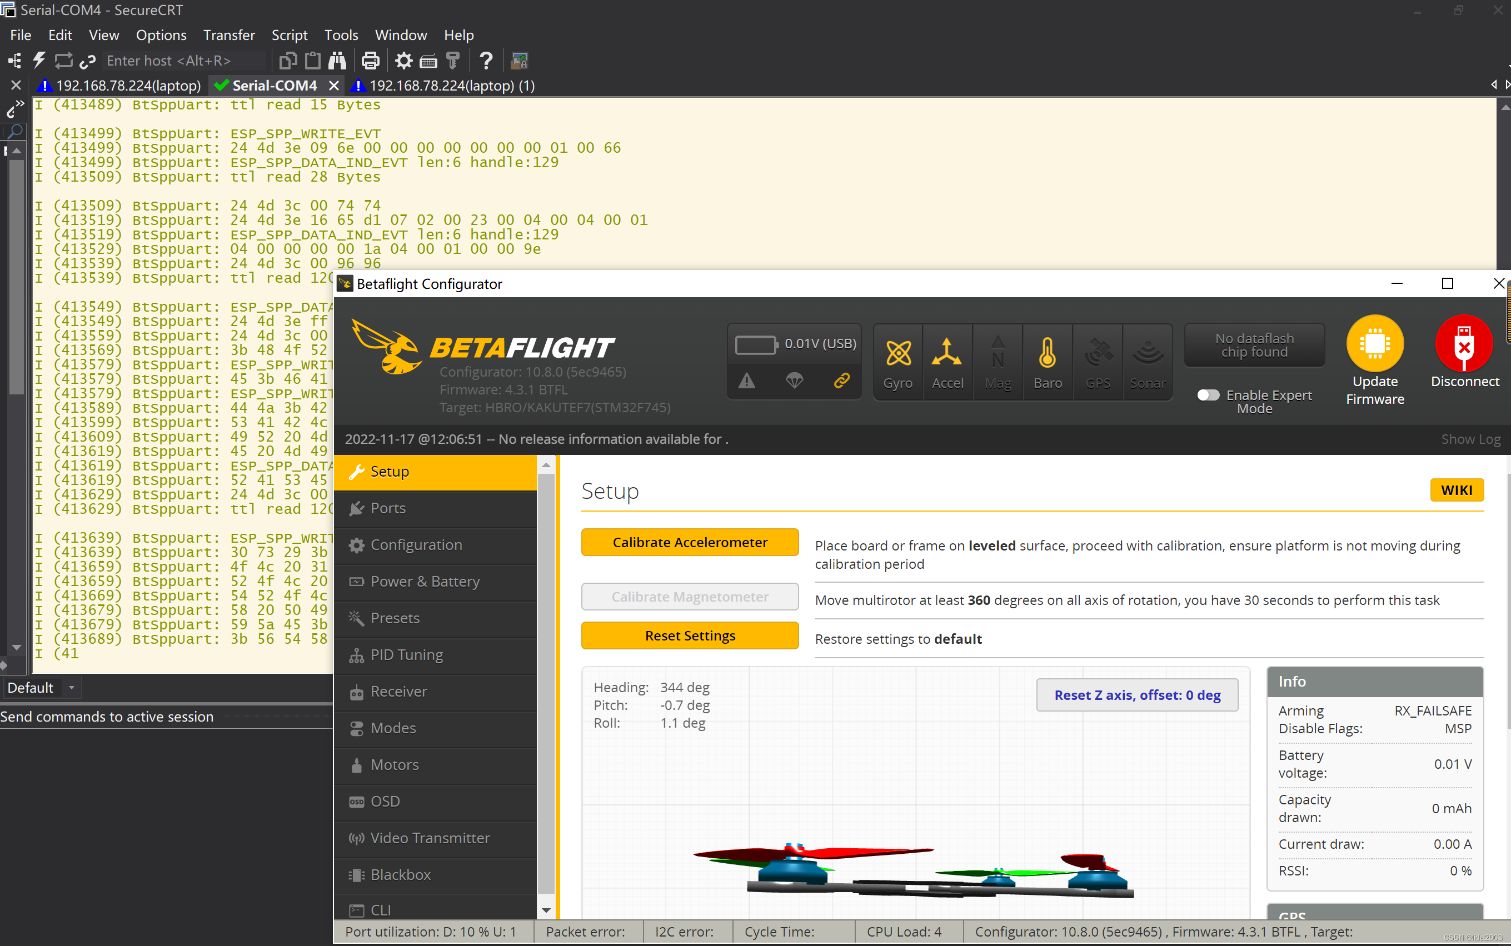This screenshot has height=946, width=1511.
Task: Open the Blackbox tab in Betaflight
Action: tap(436, 875)
